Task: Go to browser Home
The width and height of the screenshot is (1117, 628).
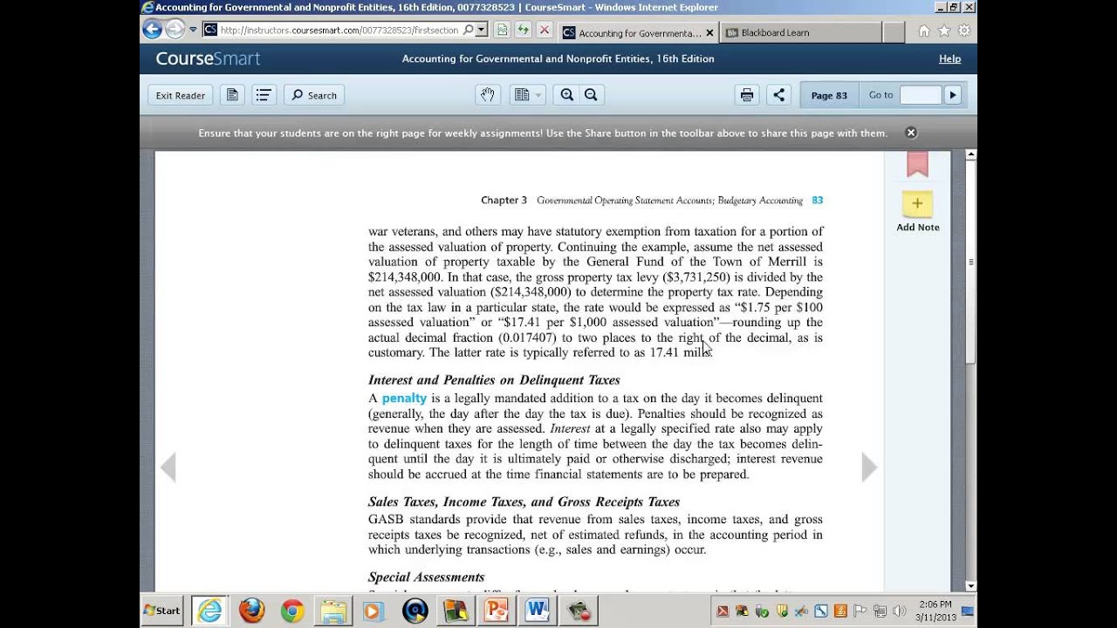Action: pyautogui.click(x=924, y=31)
